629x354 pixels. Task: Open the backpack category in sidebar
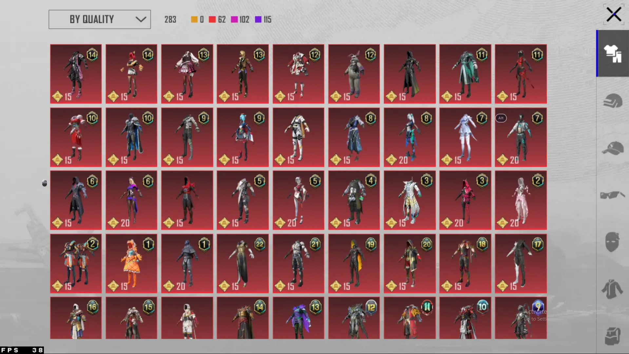pyautogui.click(x=612, y=336)
